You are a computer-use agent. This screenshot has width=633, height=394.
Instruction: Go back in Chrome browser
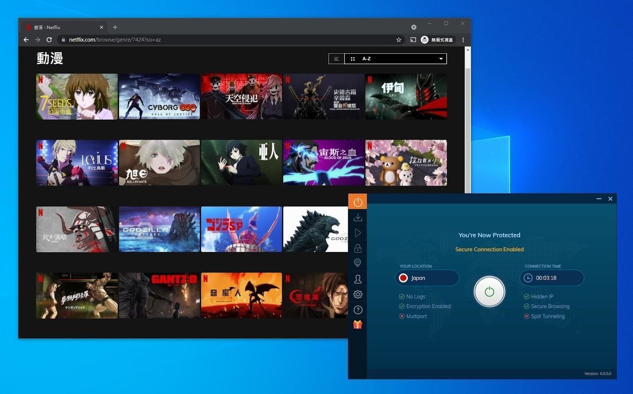coord(26,39)
